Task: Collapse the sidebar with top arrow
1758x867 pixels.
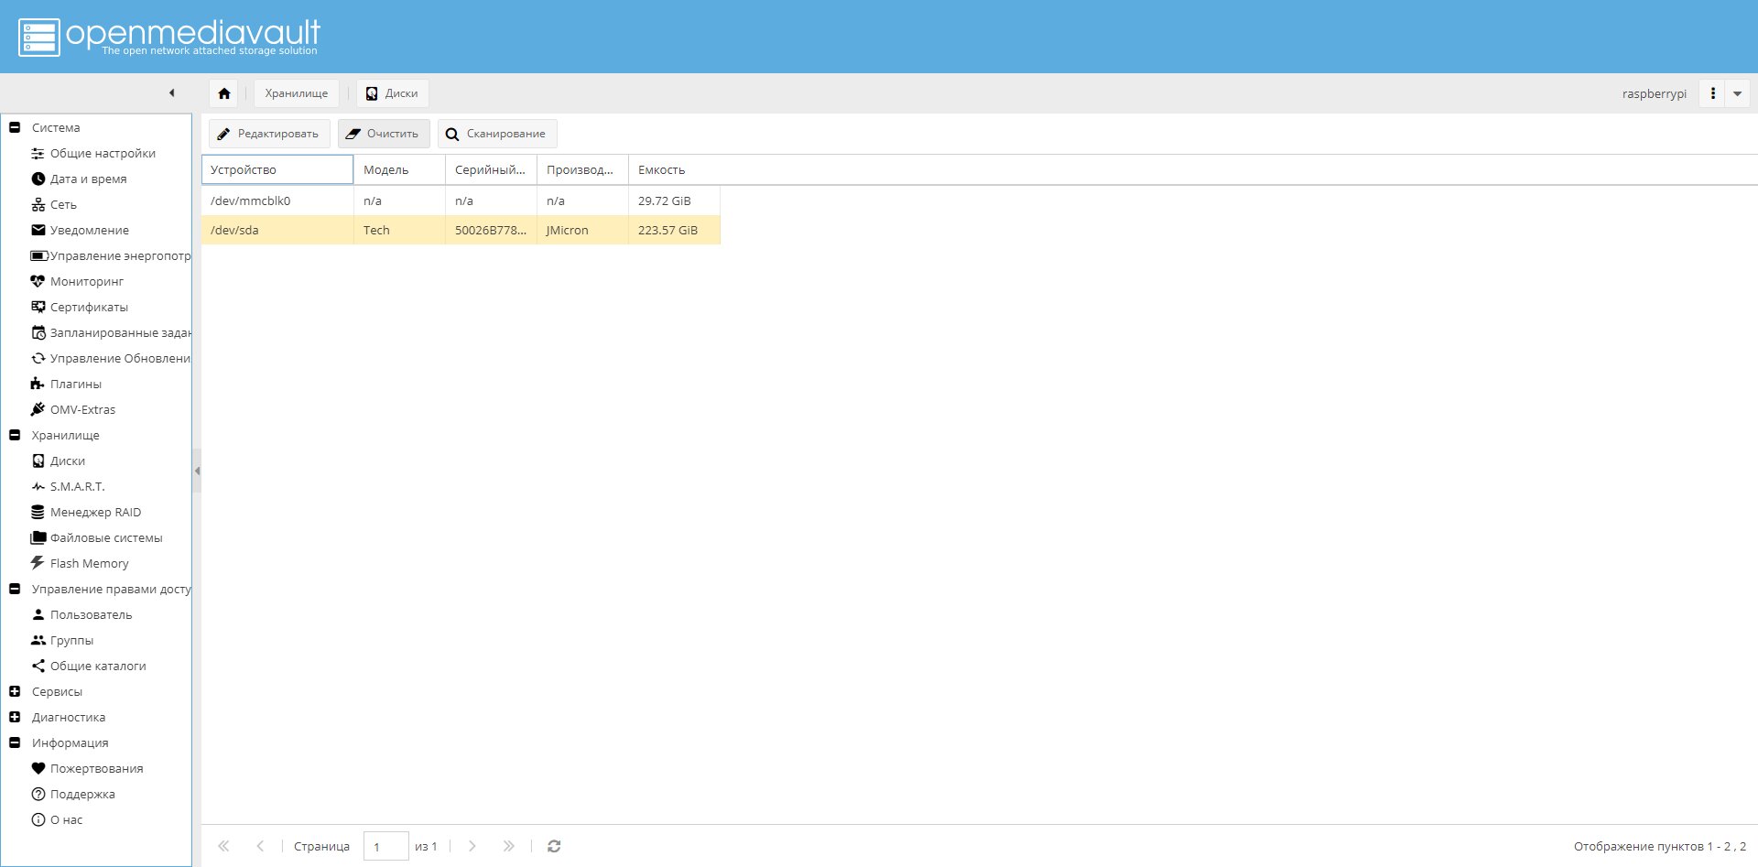Action: (x=171, y=92)
